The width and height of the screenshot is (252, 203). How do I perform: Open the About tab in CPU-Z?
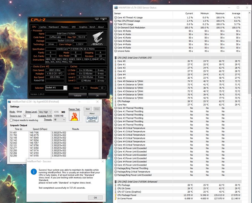(101, 27)
